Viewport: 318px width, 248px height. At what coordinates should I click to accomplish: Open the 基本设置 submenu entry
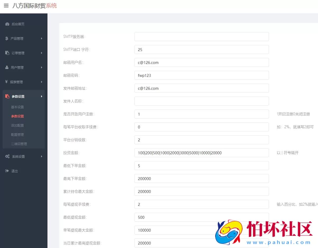pos(17,107)
